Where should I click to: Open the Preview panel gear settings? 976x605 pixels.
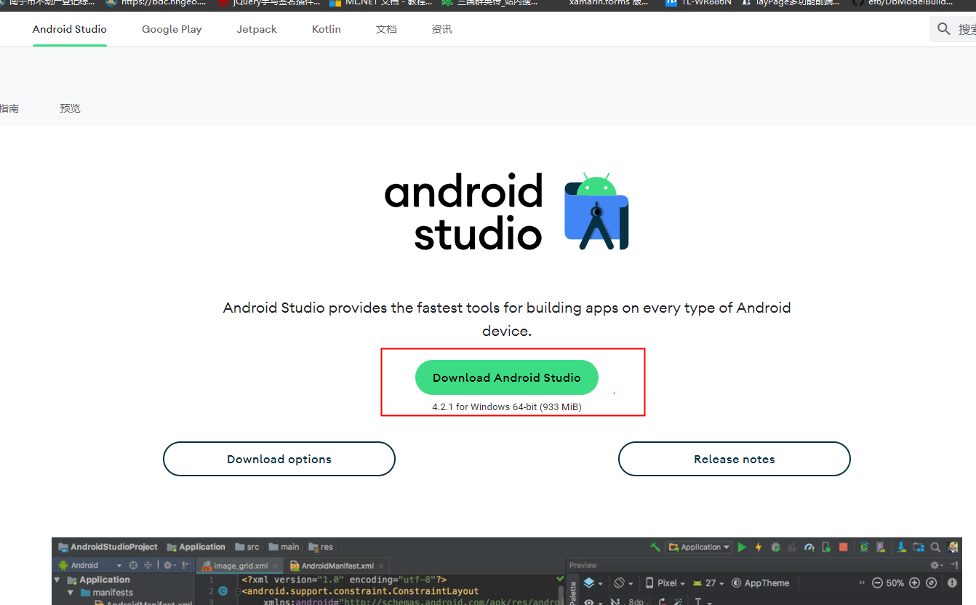pos(937,565)
